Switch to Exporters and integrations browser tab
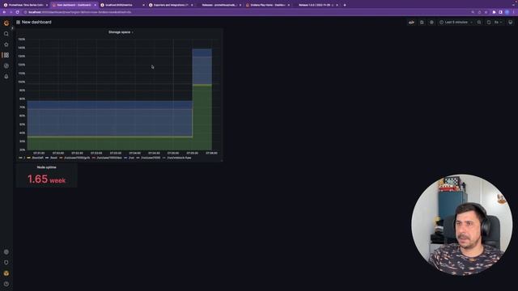518x291 pixels. point(171,5)
